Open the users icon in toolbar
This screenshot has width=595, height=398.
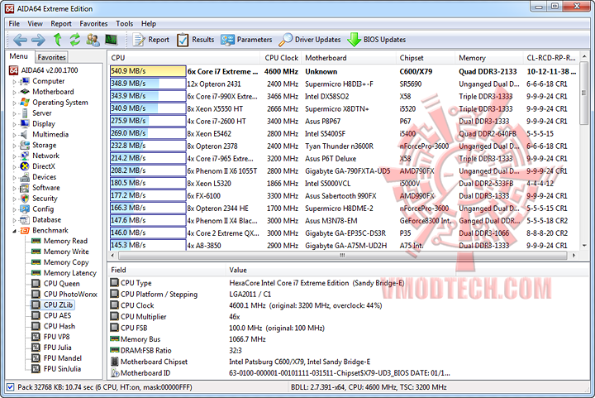click(93, 40)
